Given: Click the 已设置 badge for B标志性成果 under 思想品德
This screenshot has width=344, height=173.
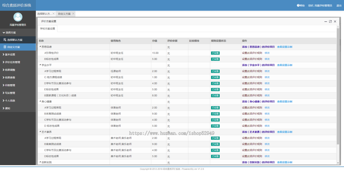Looking at the screenshot, I should pyautogui.click(x=215, y=59).
